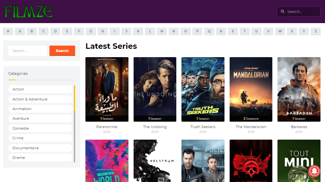Open the Paranormal poster
The width and height of the screenshot is (325, 182).
107,89
